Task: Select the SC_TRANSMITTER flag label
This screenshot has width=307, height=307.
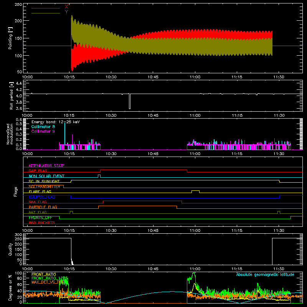Action: (45, 187)
